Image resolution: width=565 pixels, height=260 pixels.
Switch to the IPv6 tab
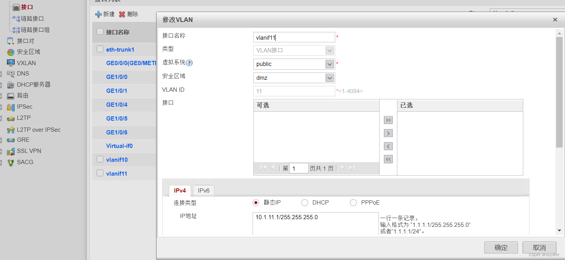(204, 190)
